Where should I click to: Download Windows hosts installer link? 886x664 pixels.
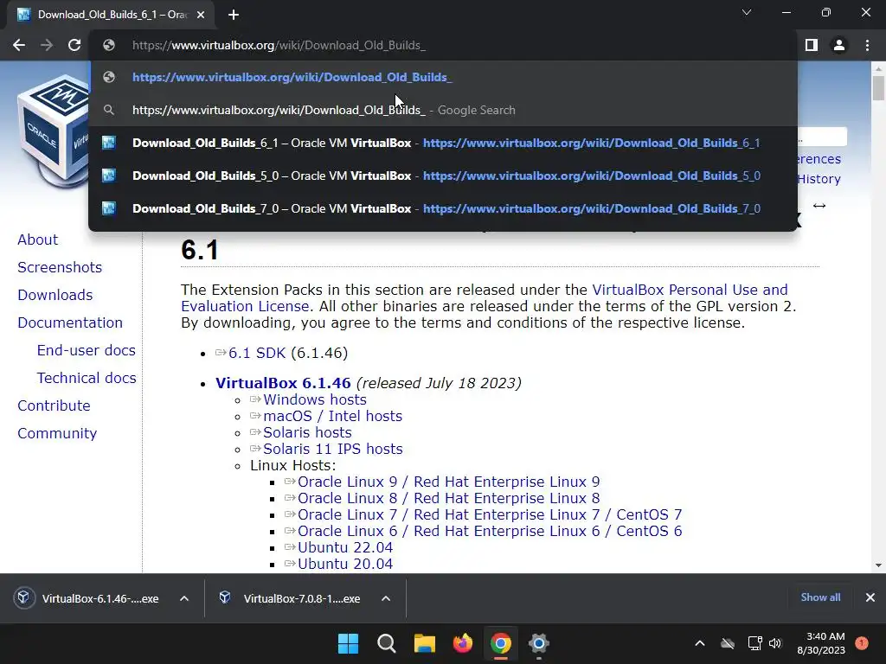tap(315, 399)
